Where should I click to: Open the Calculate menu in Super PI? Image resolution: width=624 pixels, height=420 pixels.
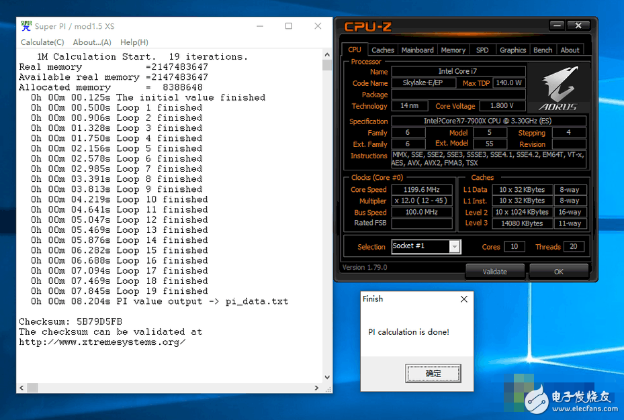(x=42, y=42)
